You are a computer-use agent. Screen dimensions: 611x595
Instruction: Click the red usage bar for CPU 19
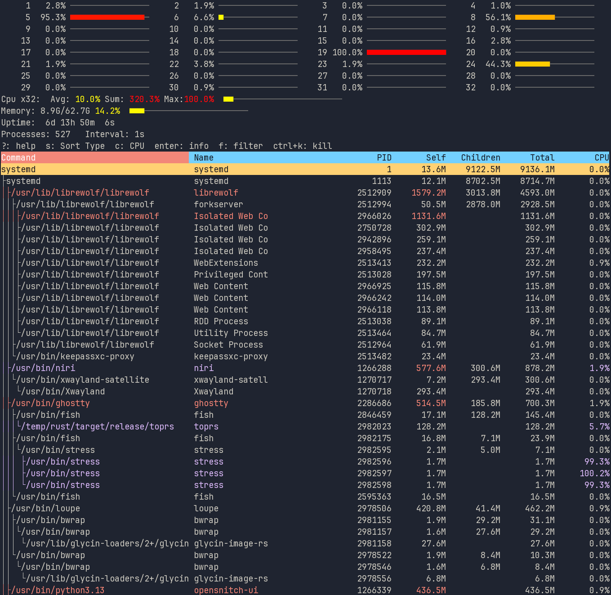pos(406,52)
